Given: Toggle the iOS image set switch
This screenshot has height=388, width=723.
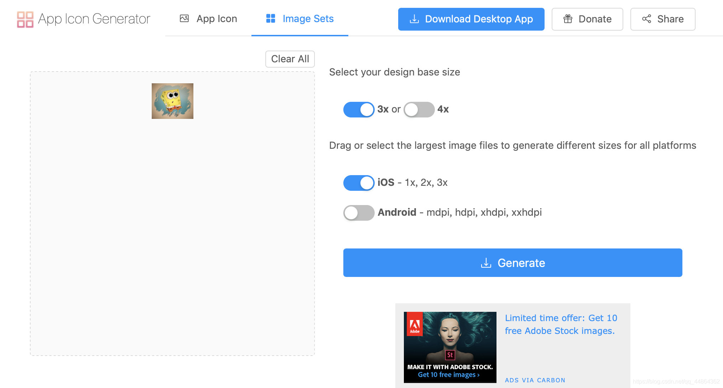Looking at the screenshot, I should click(x=358, y=182).
